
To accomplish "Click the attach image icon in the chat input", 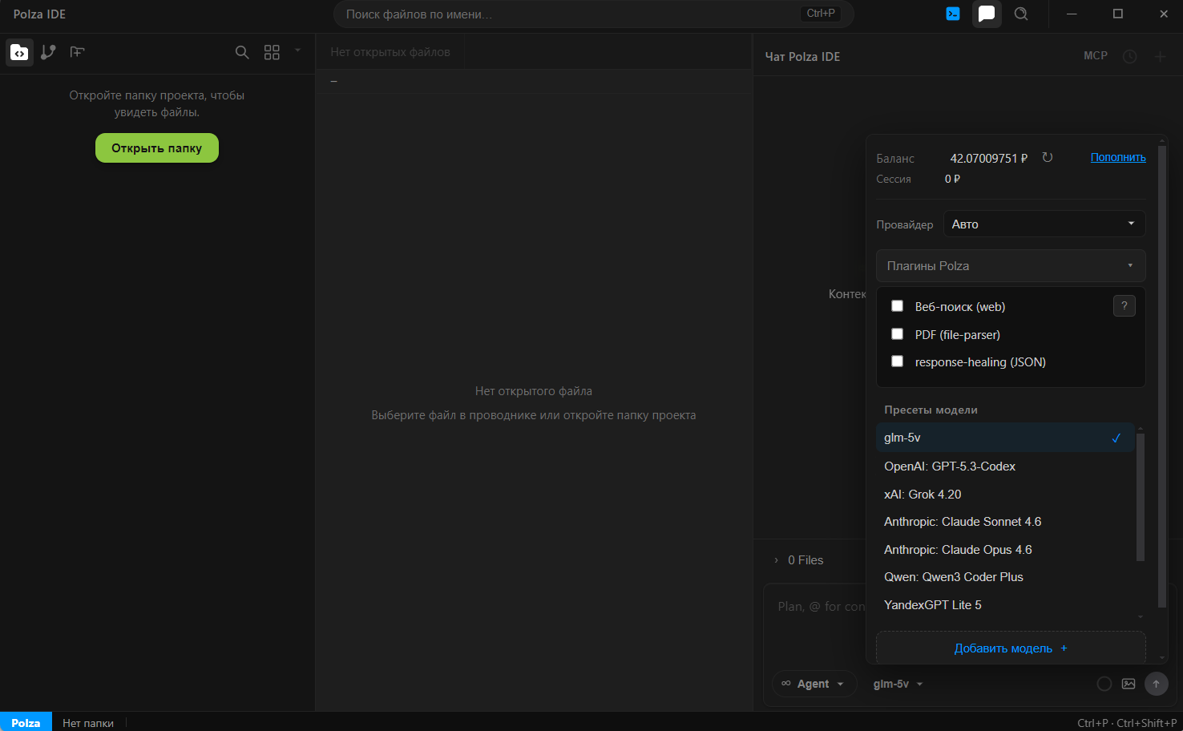I will (1128, 684).
